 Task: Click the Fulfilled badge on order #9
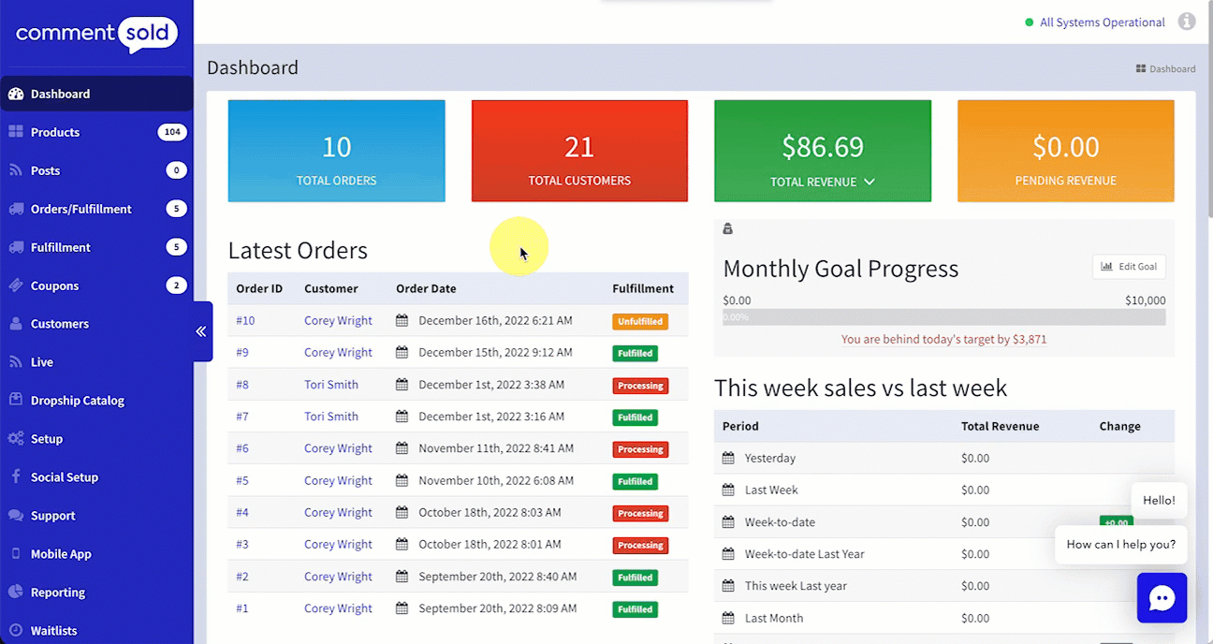pyautogui.click(x=636, y=354)
